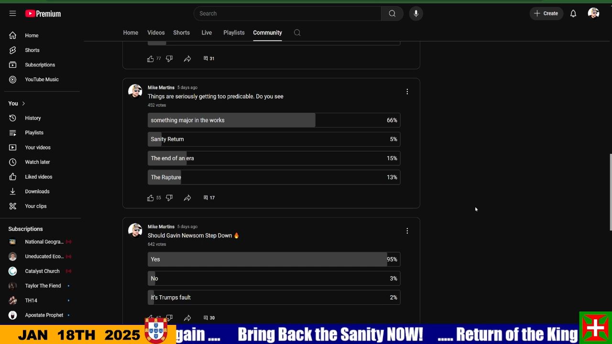Like the 'Things are seriously getting' poll post
The height and width of the screenshot is (344, 612).
[151, 198]
